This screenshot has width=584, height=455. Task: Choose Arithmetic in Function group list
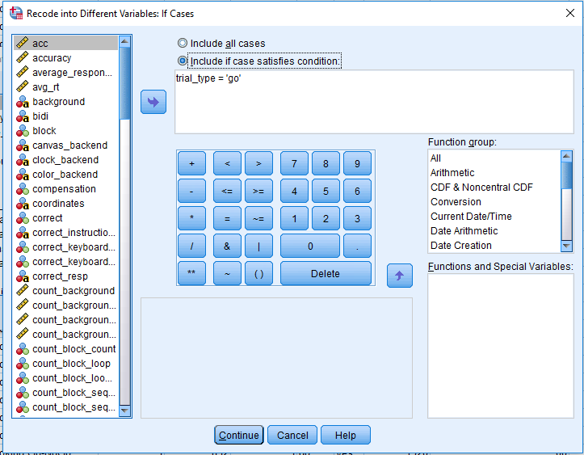pos(452,173)
